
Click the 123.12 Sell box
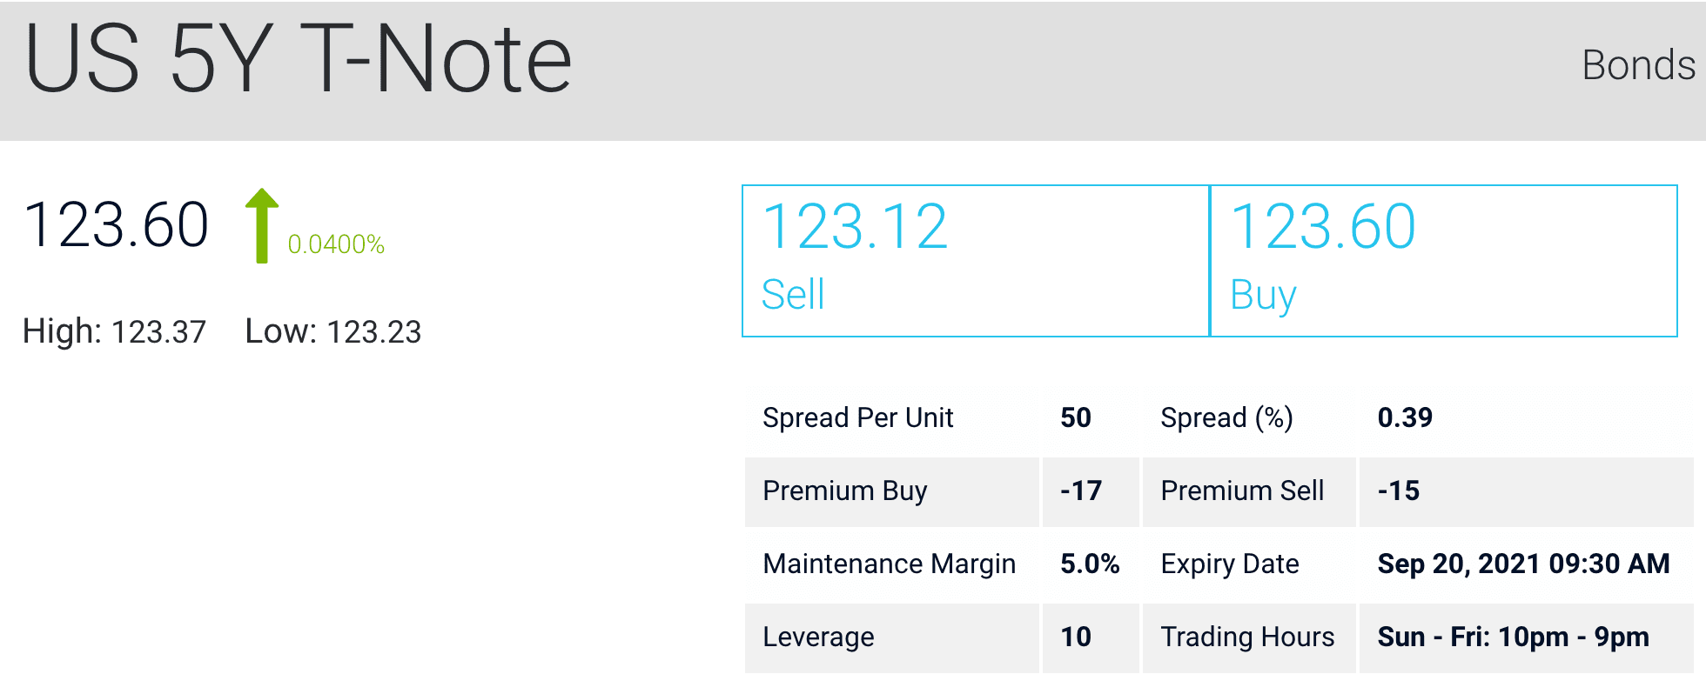(976, 260)
